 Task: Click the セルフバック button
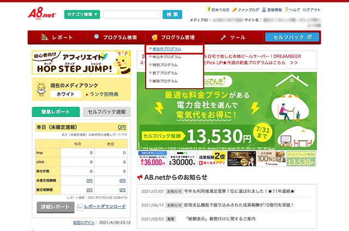292,38
